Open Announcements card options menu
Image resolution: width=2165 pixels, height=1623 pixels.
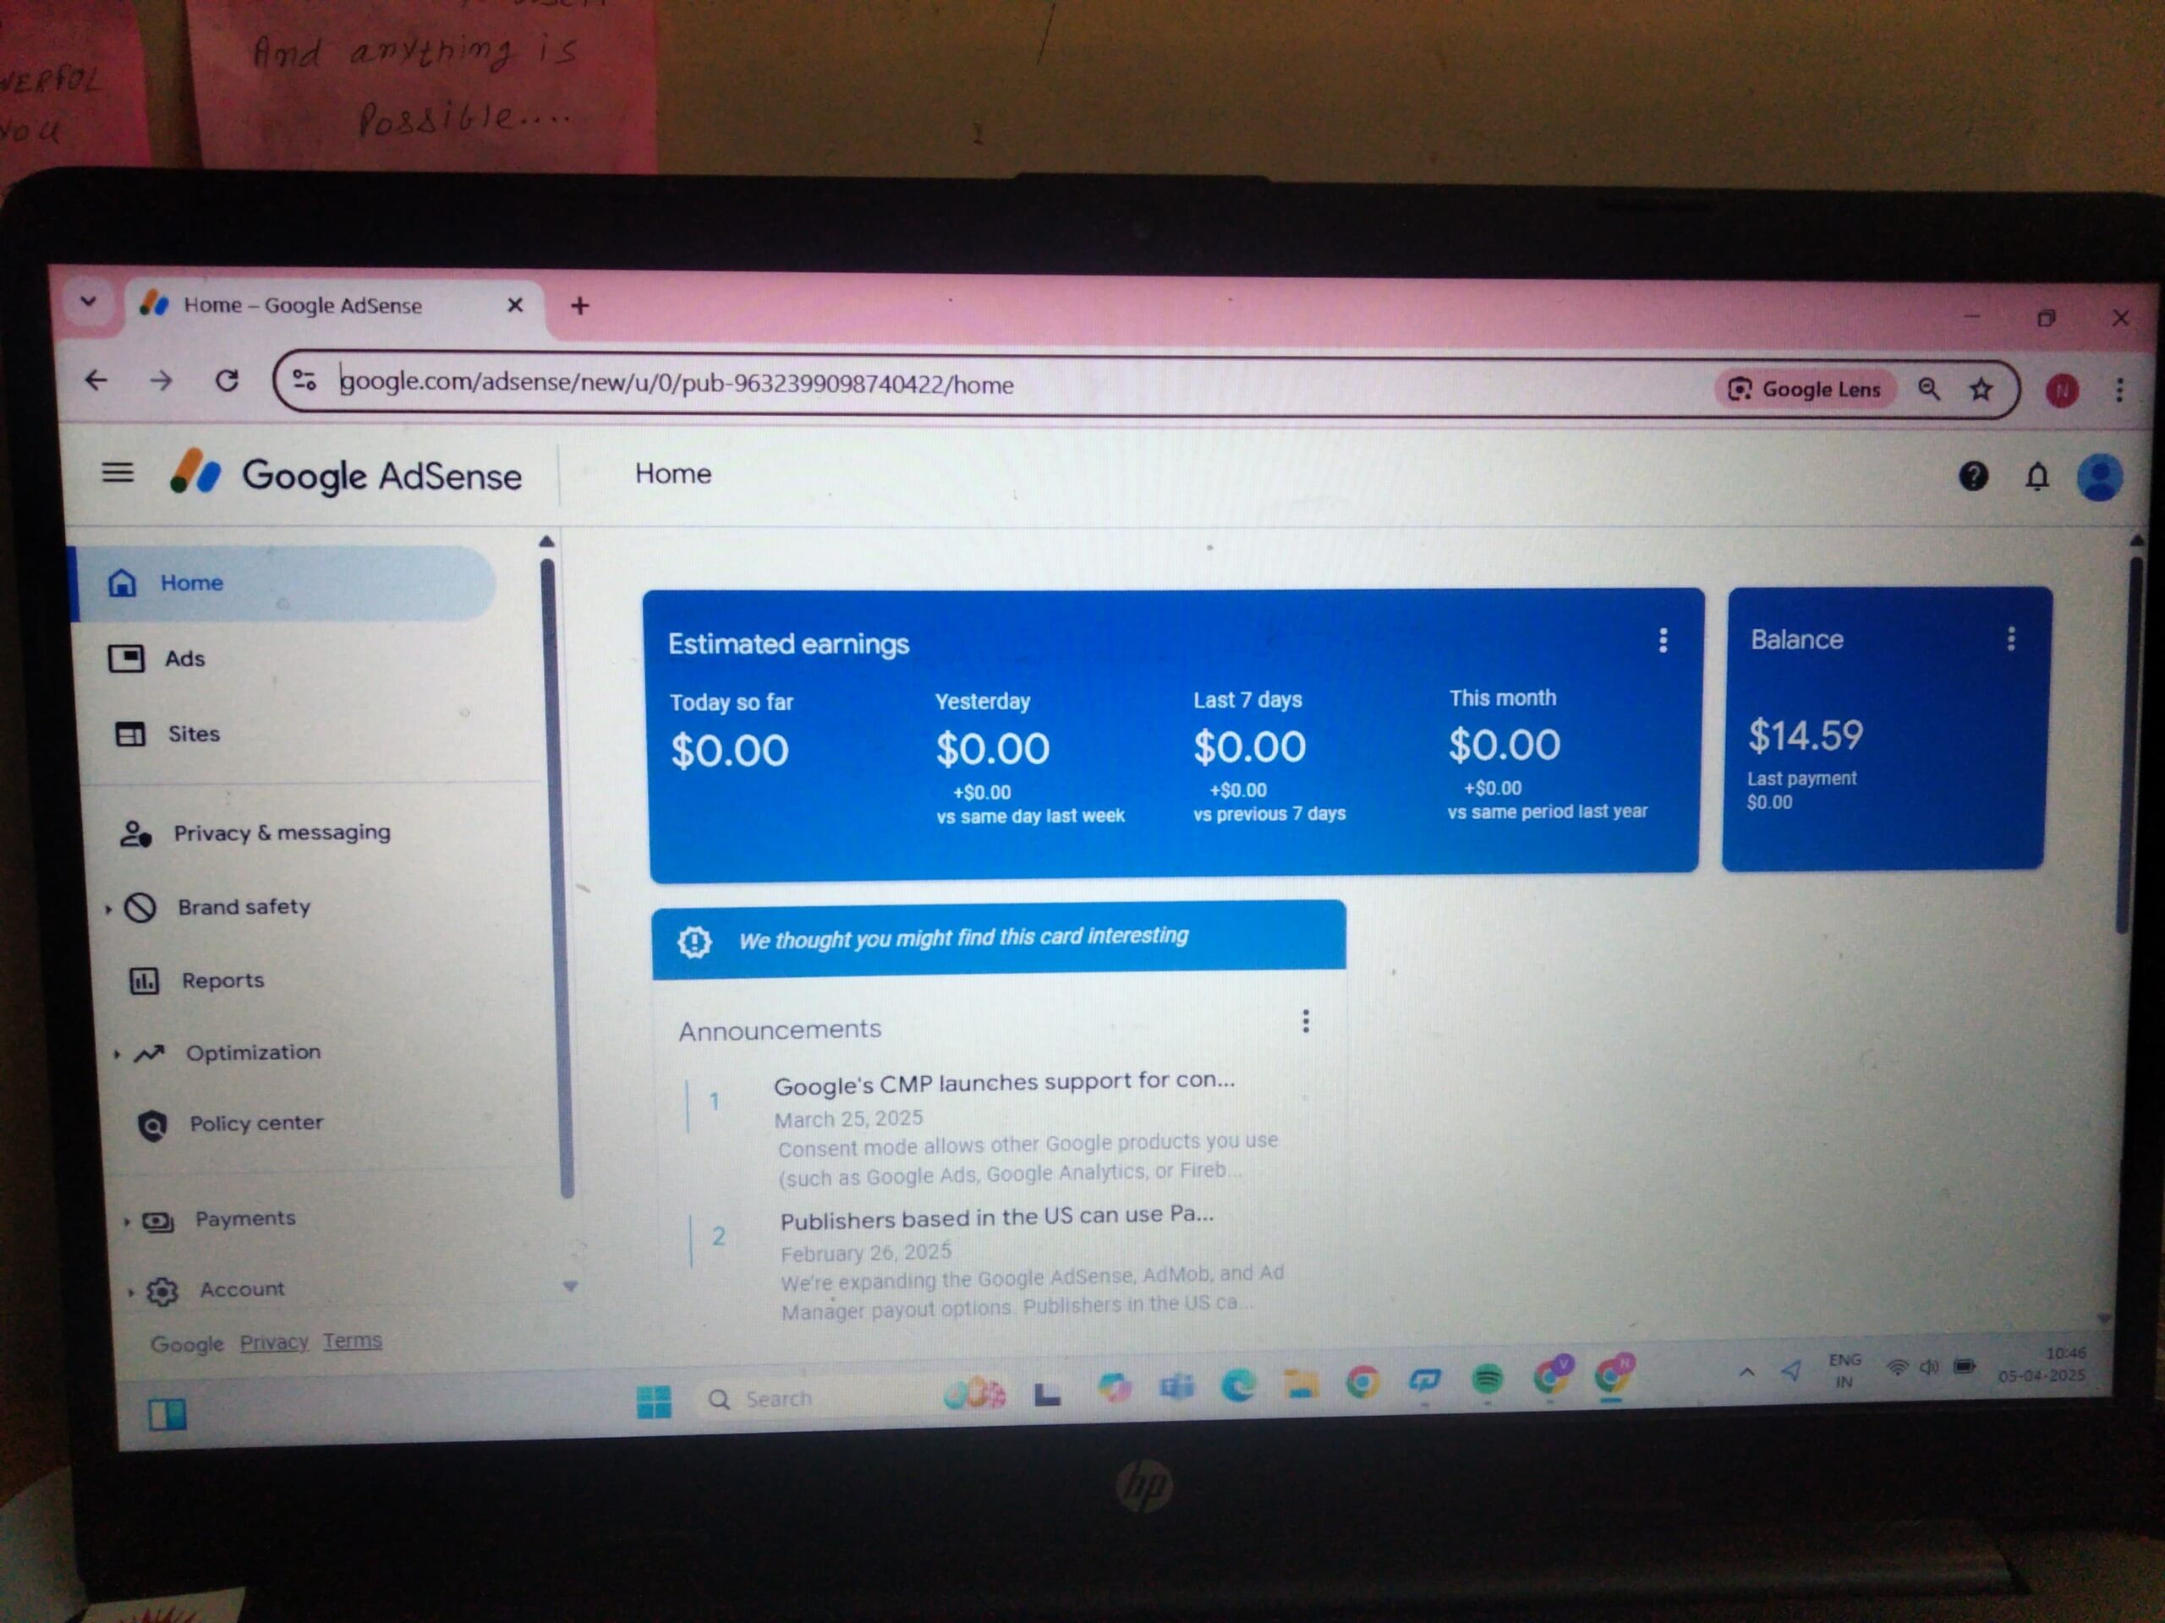click(x=1305, y=1021)
